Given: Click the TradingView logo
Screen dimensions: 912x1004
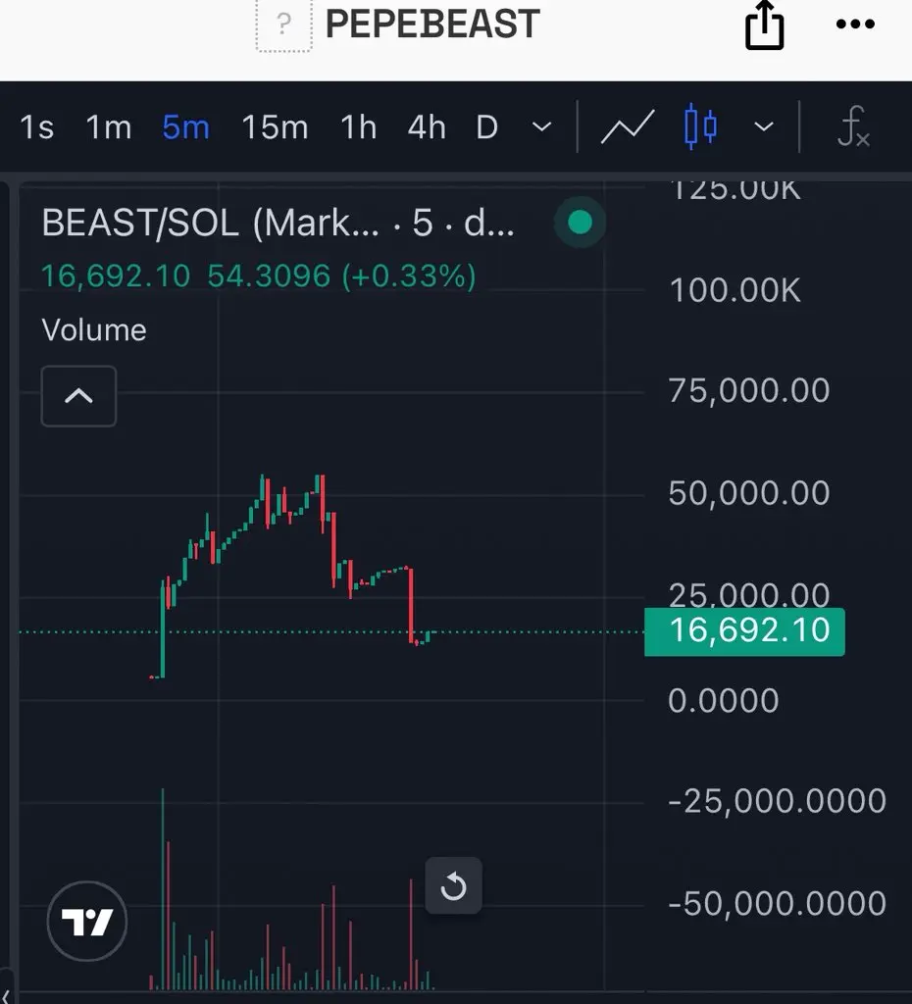Looking at the screenshot, I should point(87,922).
